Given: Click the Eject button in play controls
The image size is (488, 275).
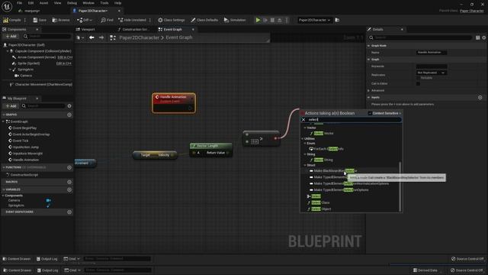Looking at the screenshot, I should 280,20.
